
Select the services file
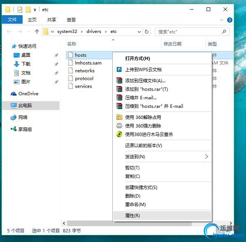point(80,86)
